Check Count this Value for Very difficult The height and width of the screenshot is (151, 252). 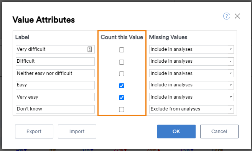click(x=122, y=50)
